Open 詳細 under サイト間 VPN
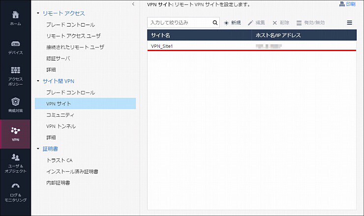Image resolution: width=364 pixels, height=216 pixels. [x=51, y=137]
